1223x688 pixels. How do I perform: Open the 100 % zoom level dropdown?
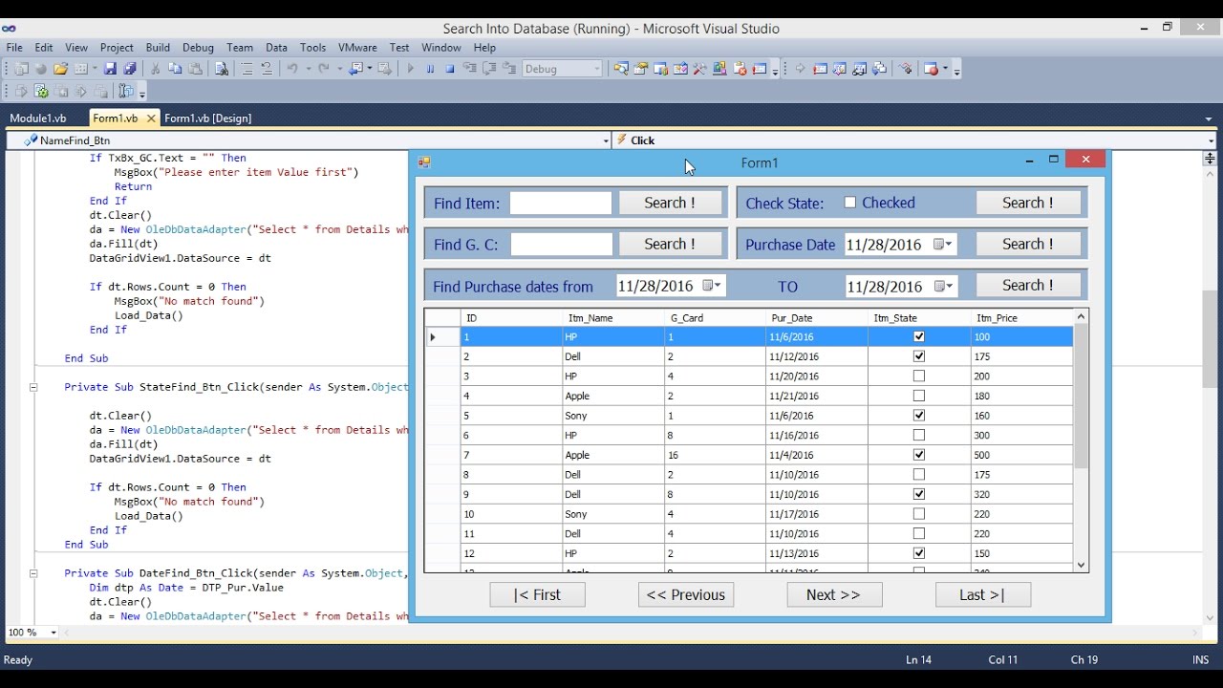[54, 633]
